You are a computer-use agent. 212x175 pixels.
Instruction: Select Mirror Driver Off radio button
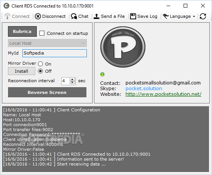point(40,71)
